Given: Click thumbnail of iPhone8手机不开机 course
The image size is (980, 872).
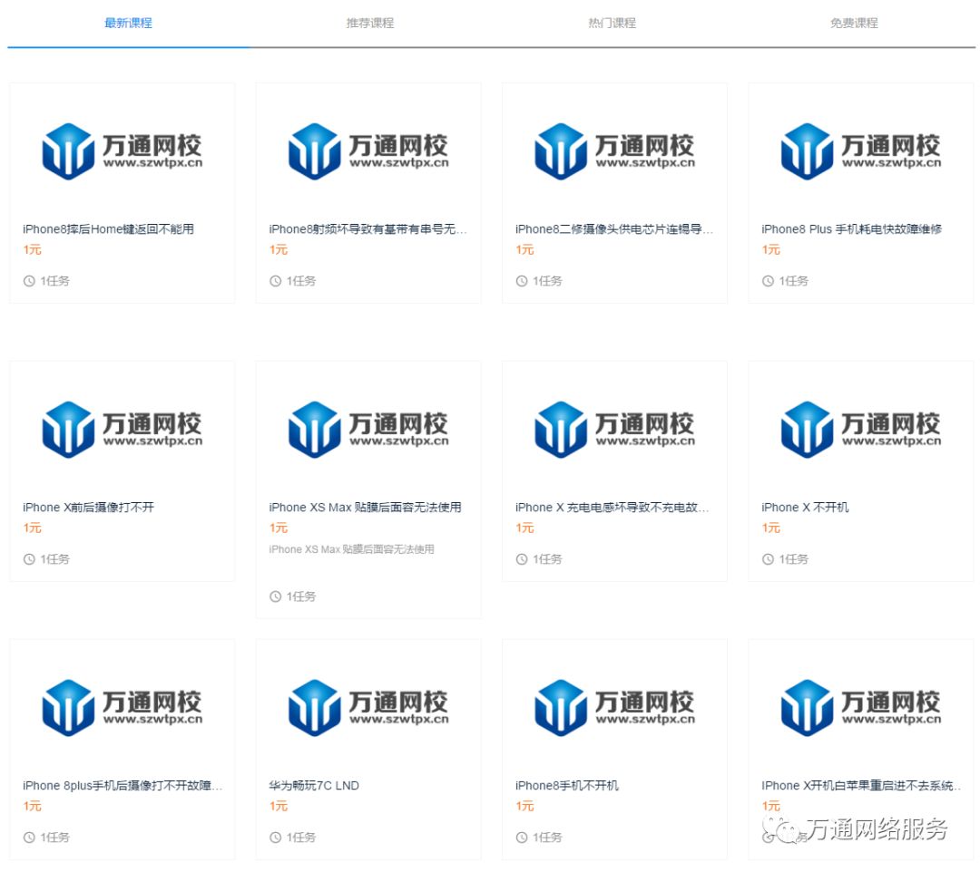Looking at the screenshot, I should coord(615,708).
